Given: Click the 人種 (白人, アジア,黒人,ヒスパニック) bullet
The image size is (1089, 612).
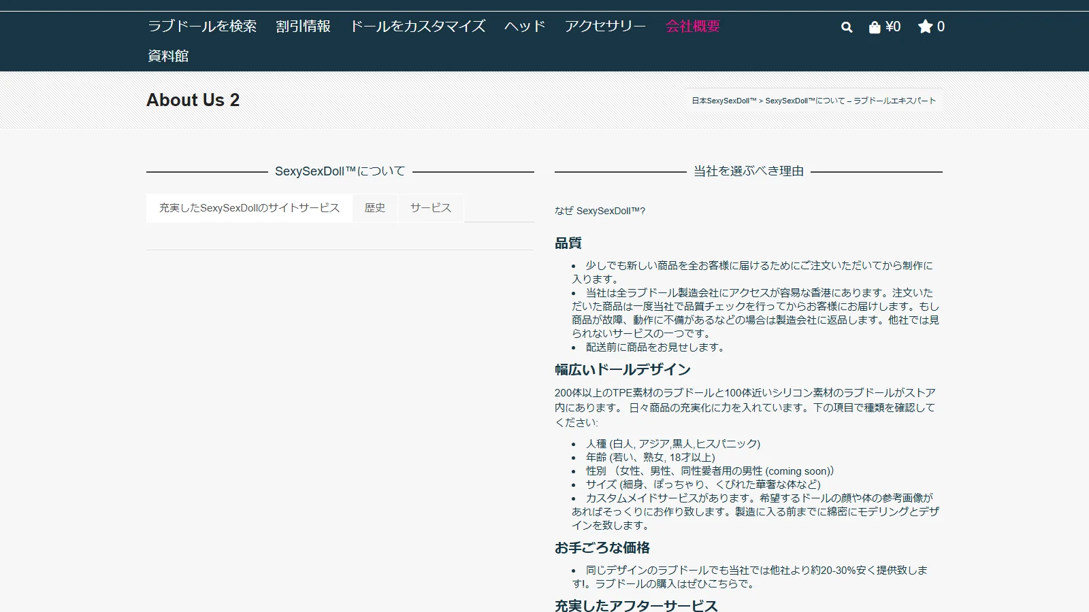Looking at the screenshot, I should (x=673, y=444).
